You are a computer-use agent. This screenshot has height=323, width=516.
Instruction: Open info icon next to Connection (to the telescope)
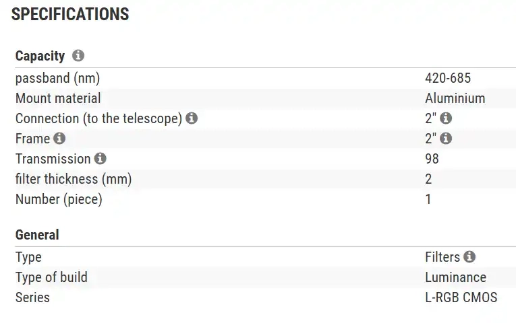coord(192,118)
